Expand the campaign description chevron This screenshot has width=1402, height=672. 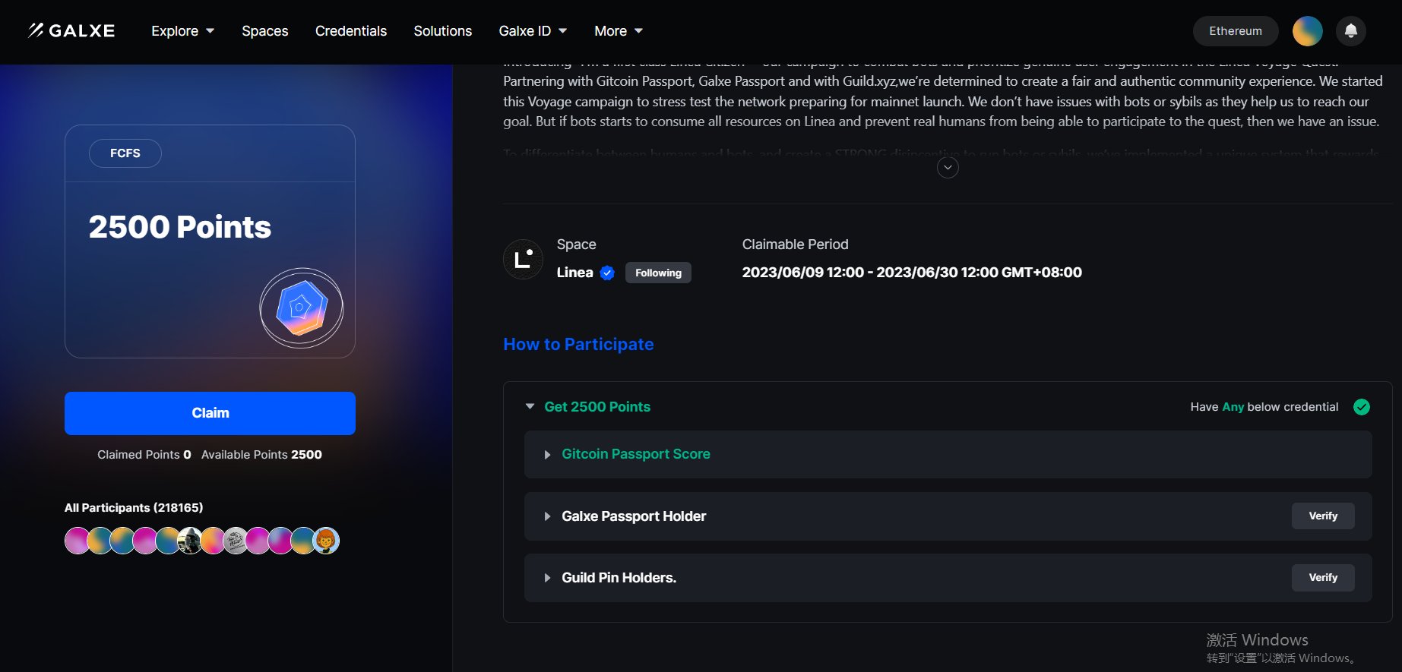pyautogui.click(x=948, y=167)
